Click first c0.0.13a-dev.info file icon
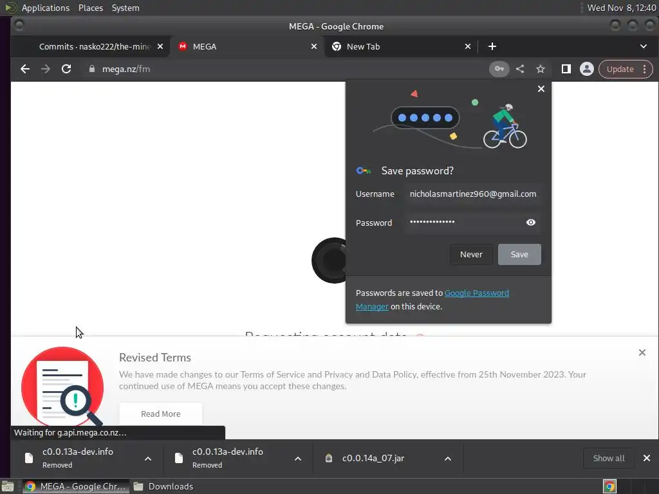 pos(29,458)
